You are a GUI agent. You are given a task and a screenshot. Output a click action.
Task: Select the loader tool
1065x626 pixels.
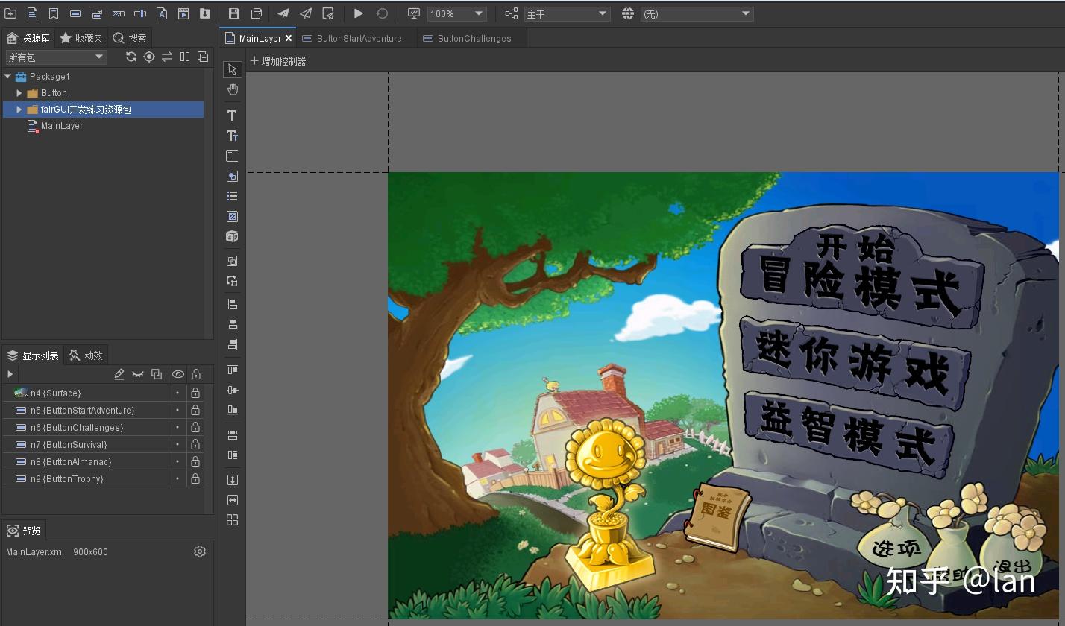point(232,216)
